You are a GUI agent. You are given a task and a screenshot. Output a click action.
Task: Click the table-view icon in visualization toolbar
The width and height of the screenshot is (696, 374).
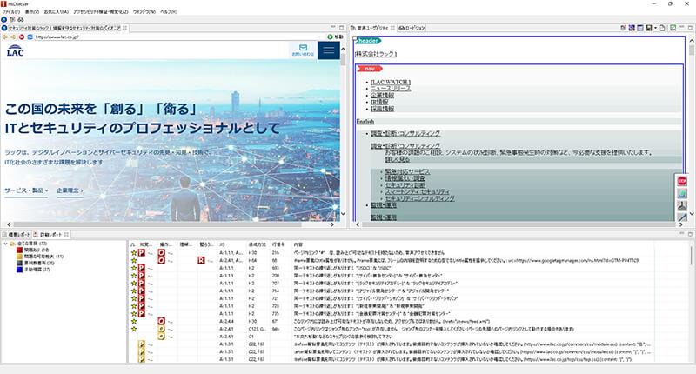tap(640, 28)
